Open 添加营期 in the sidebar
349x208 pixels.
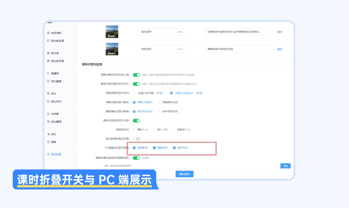(x=56, y=122)
